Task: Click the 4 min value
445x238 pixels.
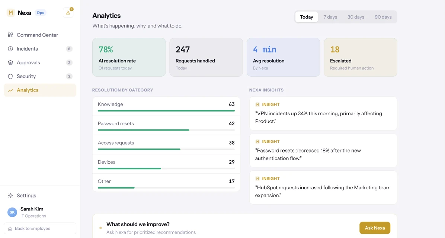Action: pyautogui.click(x=265, y=49)
